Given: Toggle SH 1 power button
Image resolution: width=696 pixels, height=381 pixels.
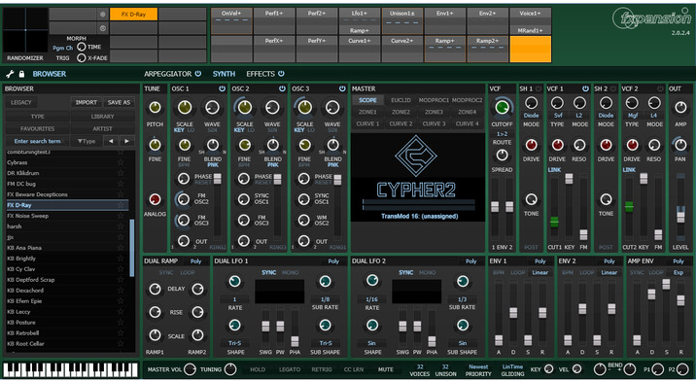Looking at the screenshot, I should [539, 88].
